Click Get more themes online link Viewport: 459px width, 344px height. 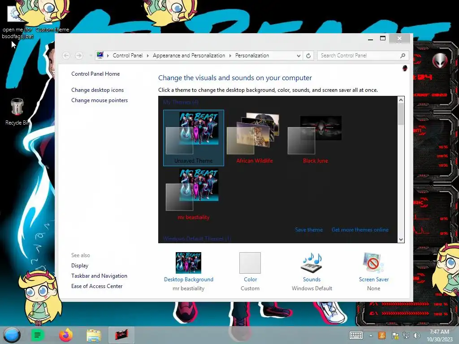click(x=360, y=230)
